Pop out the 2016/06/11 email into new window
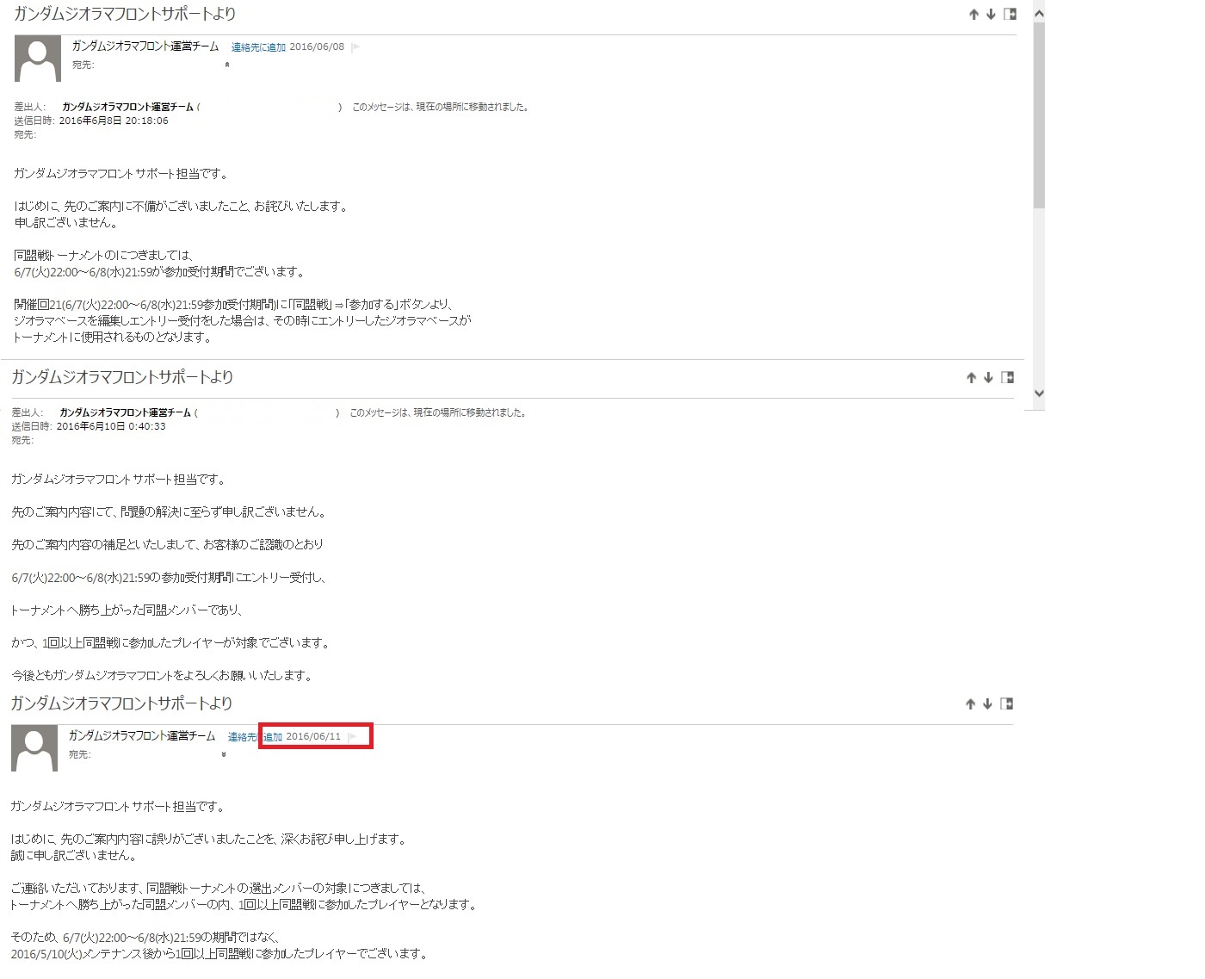 pyautogui.click(x=1007, y=703)
